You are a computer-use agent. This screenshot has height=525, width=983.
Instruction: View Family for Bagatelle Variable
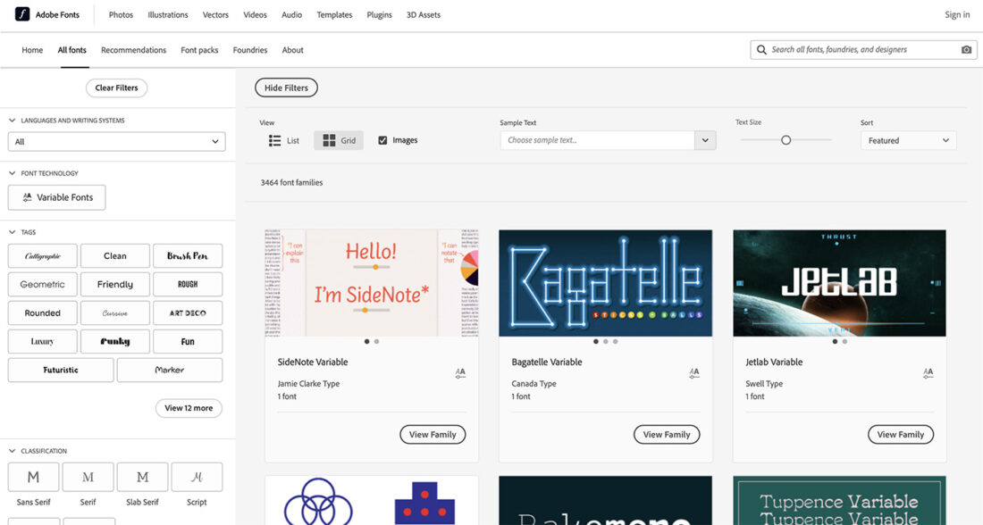pyautogui.click(x=667, y=434)
